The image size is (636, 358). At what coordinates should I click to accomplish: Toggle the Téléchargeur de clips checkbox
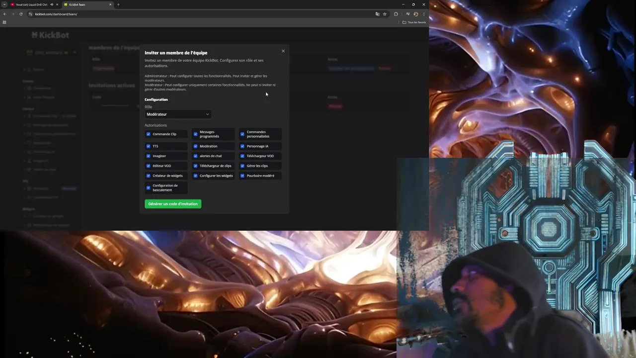tap(195, 166)
